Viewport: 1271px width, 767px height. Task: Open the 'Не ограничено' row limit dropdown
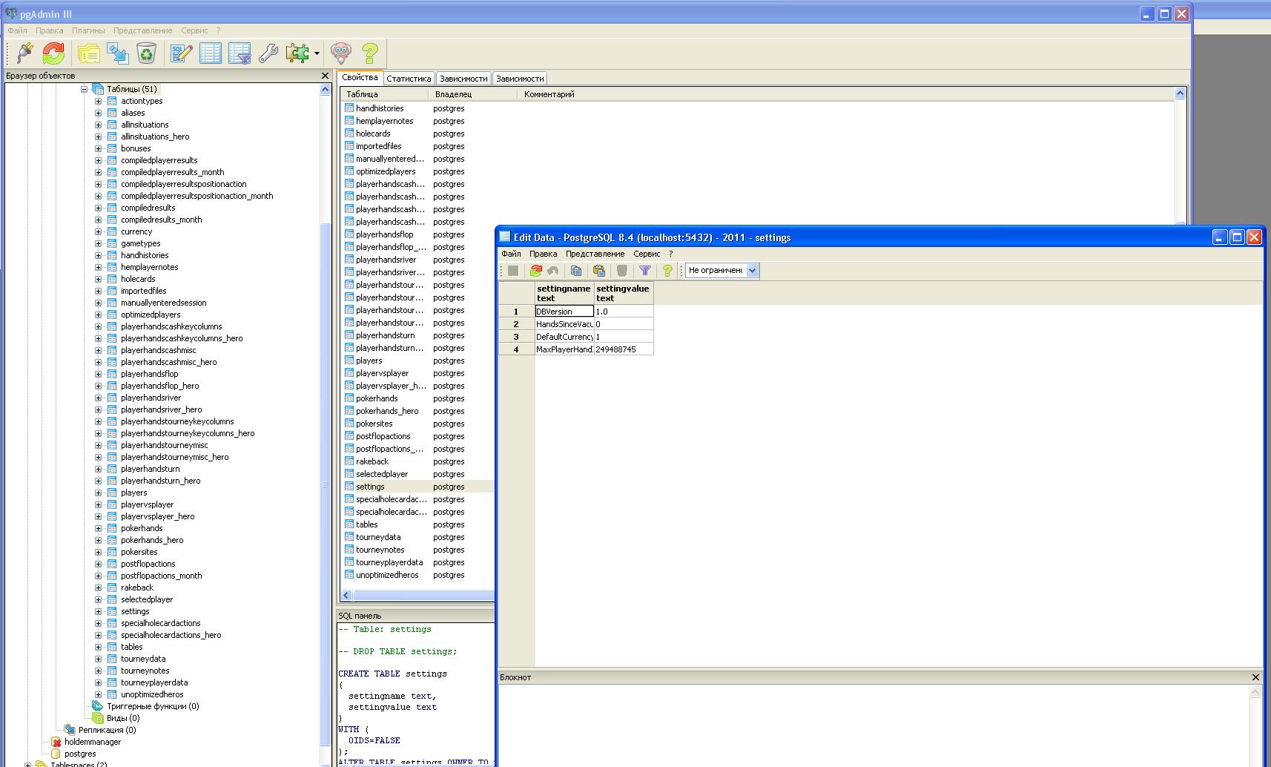click(752, 271)
